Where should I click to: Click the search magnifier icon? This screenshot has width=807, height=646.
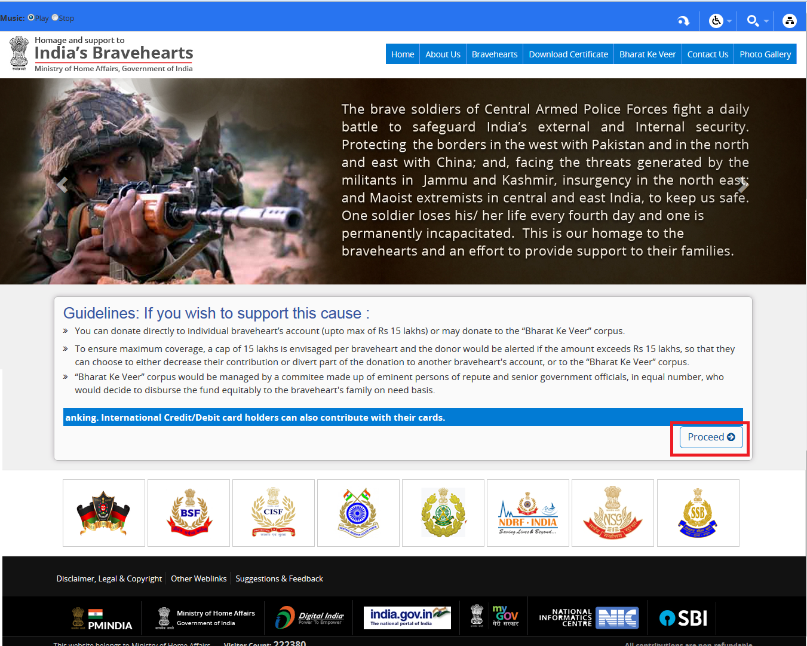tap(752, 20)
